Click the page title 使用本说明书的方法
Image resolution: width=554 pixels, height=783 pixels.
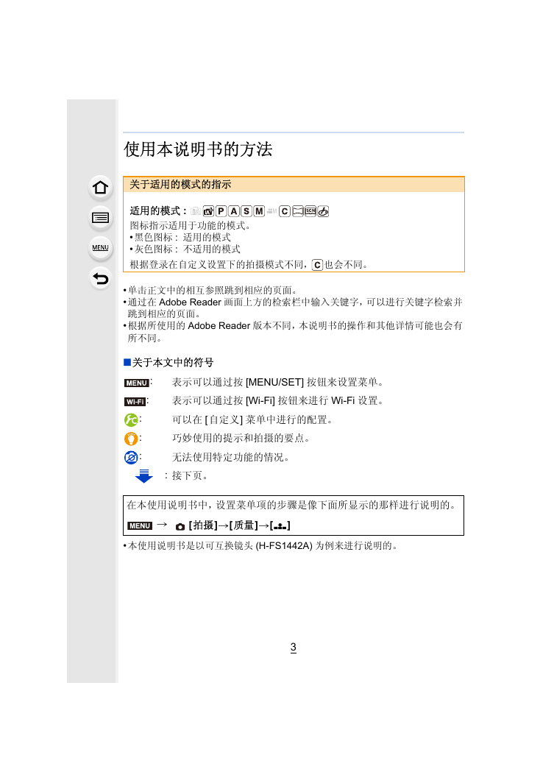[x=198, y=149]
